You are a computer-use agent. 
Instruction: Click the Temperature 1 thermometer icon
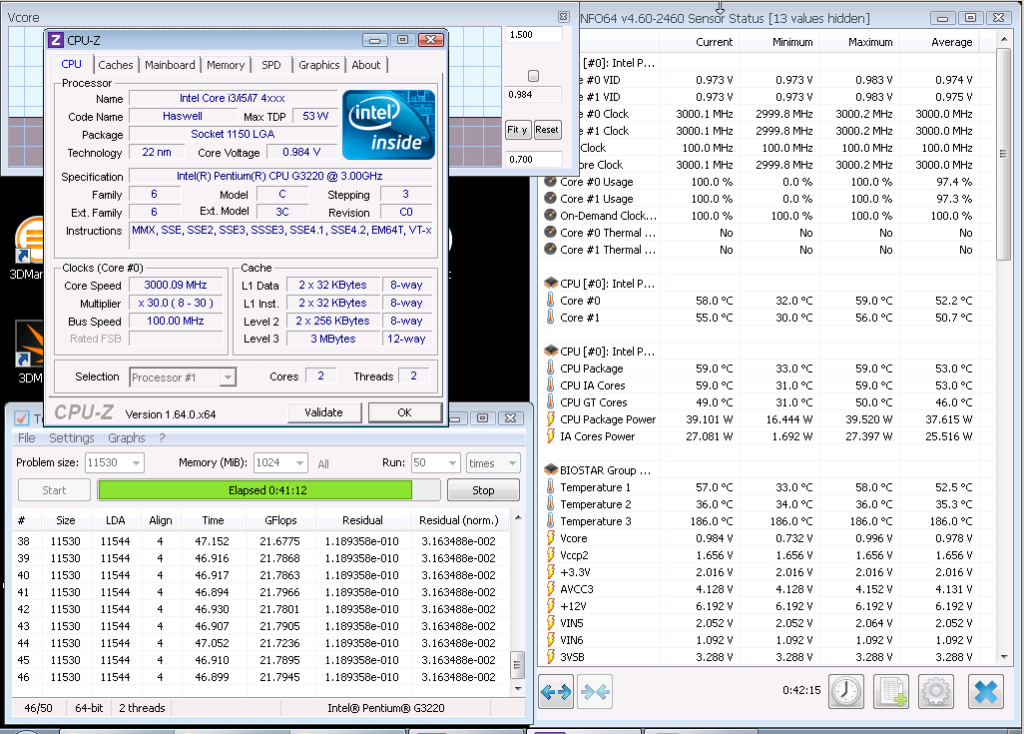pos(551,487)
